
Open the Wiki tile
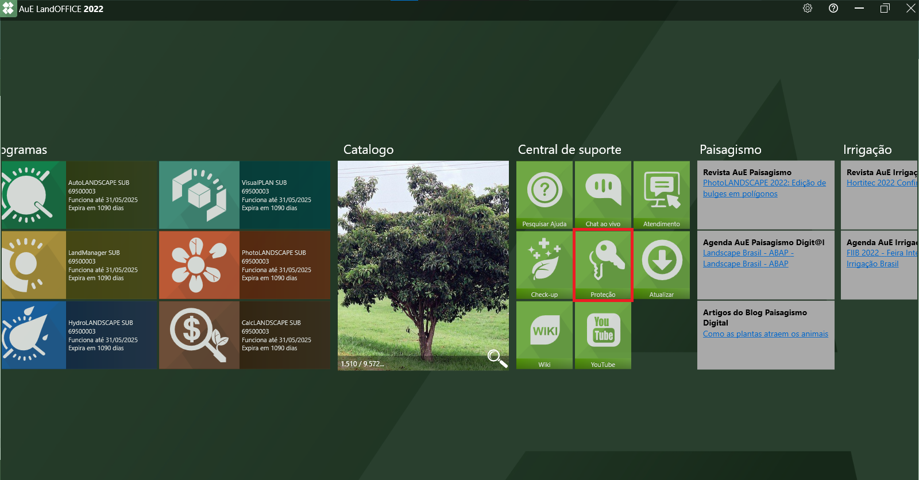click(x=545, y=334)
